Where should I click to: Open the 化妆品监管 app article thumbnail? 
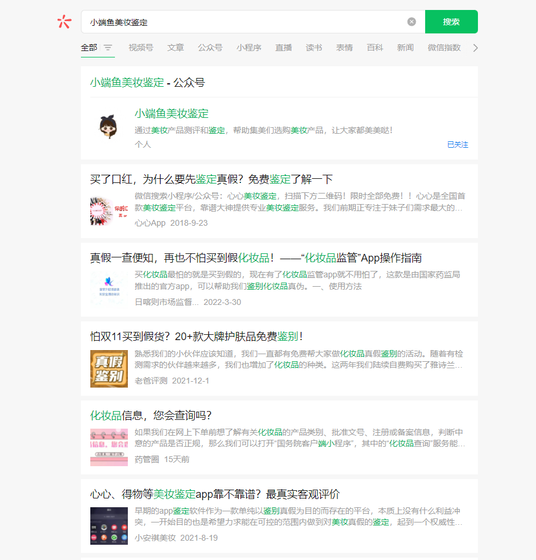(x=109, y=290)
